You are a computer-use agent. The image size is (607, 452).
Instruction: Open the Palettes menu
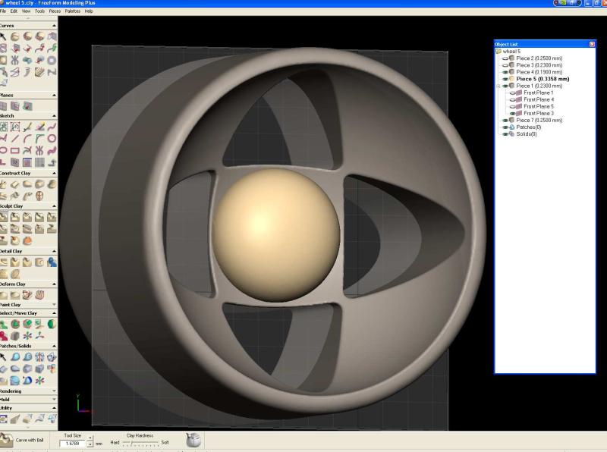[73, 11]
